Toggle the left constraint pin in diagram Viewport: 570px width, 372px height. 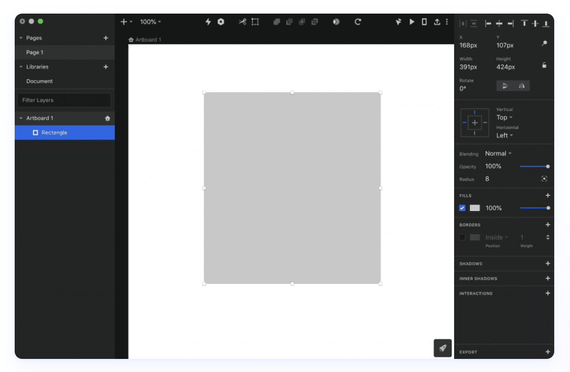pos(464,122)
